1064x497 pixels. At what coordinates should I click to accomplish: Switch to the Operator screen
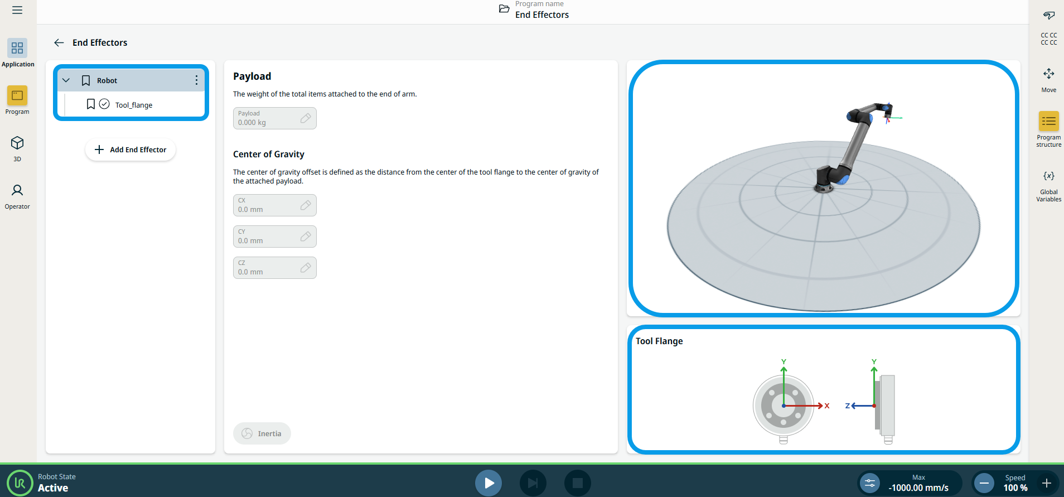click(17, 196)
